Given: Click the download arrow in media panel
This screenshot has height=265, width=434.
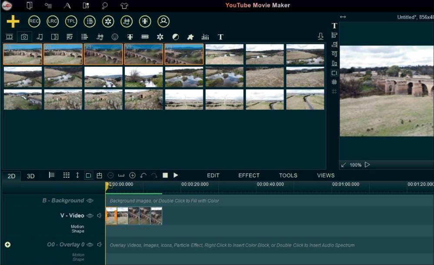Looking at the screenshot, I should (x=320, y=36).
